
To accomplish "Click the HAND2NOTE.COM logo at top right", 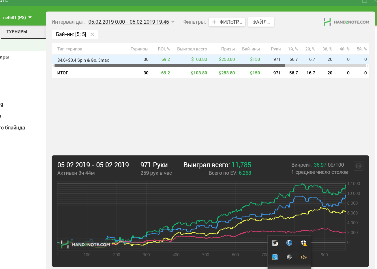I will click(346, 22).
